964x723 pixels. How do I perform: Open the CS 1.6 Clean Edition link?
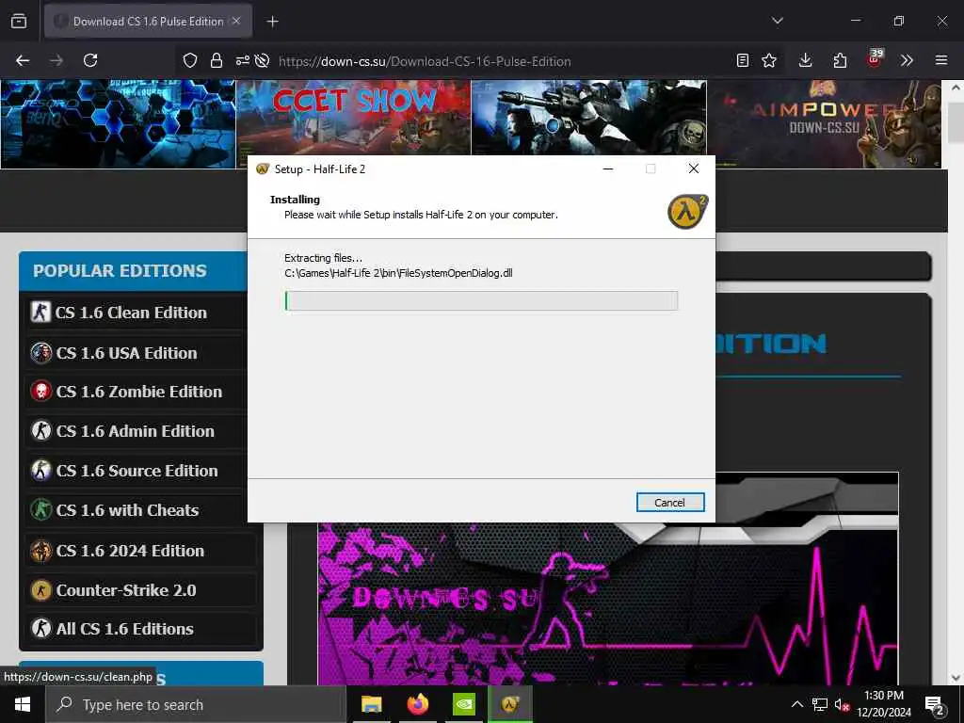point(131,313)
